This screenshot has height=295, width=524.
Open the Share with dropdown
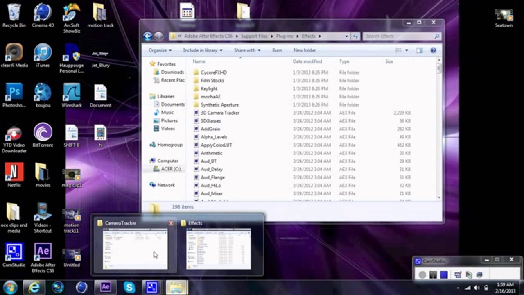coord(247,50)
